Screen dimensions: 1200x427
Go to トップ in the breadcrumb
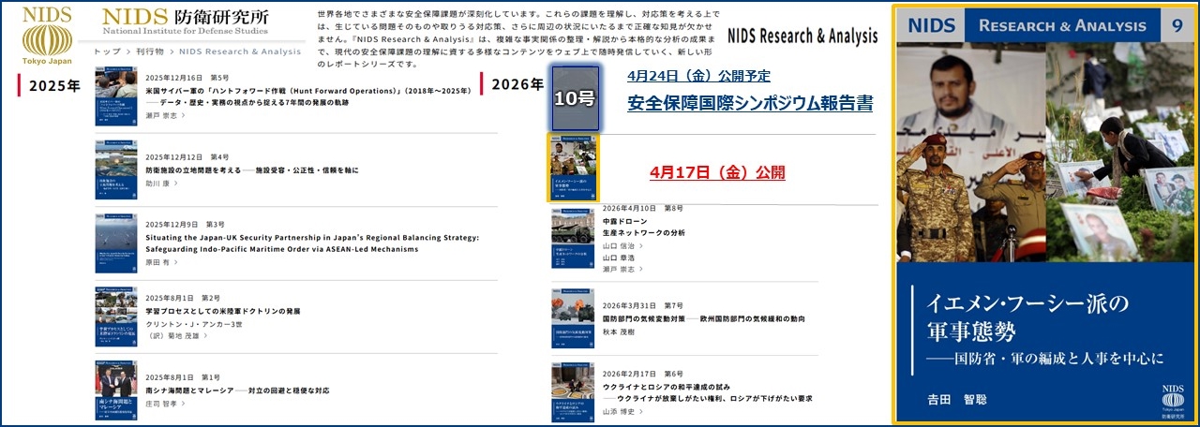pyautogui.click(x=108, y=52)
